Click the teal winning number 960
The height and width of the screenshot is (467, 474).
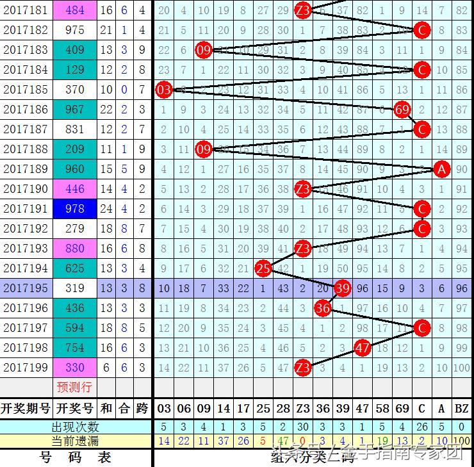point(75,169)
